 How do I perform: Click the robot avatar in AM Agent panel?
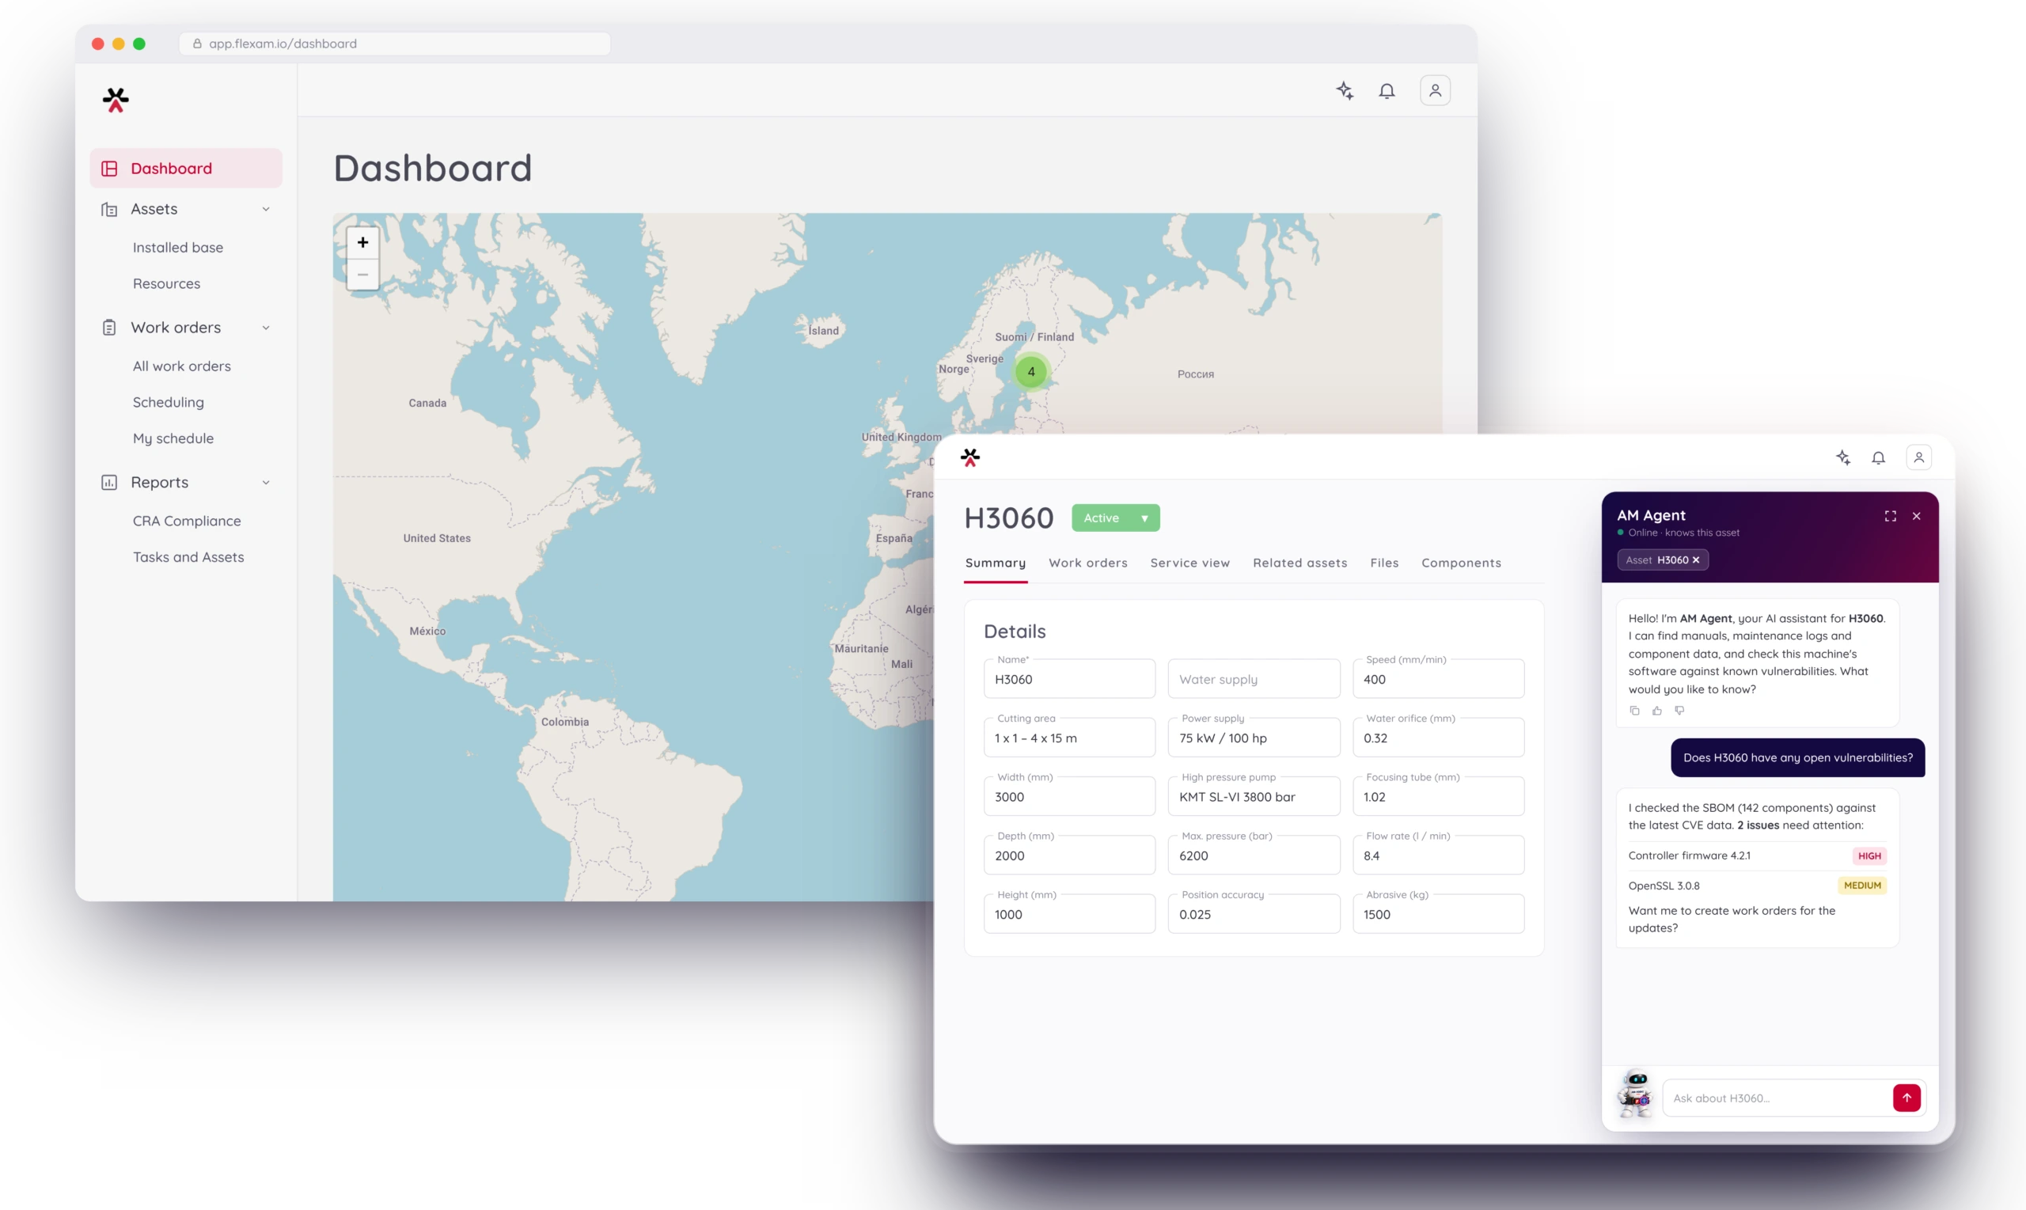coord(1636,1094)
